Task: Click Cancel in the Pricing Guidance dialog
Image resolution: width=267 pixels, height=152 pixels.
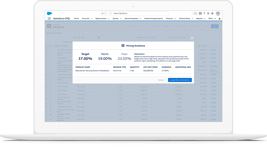Action: pyautogui.click(x=161, y=80)
